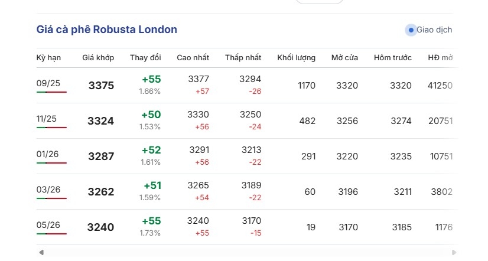Click the Giao dịch label
Image resolution: width=488 pixels, height=261 pixels.
[434, 30]
